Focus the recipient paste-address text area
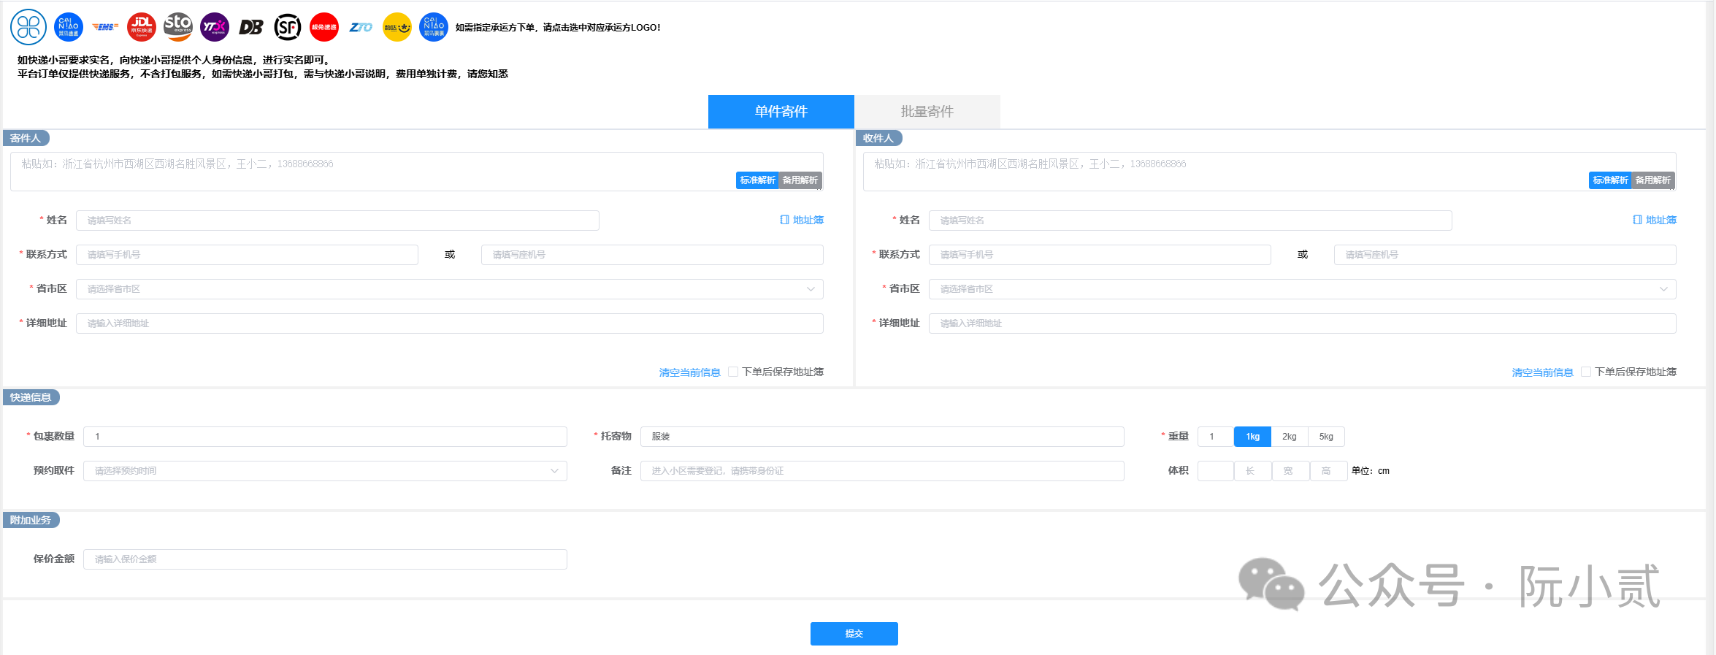Viewport: 1716px width, 655px height. (1270, 172)
